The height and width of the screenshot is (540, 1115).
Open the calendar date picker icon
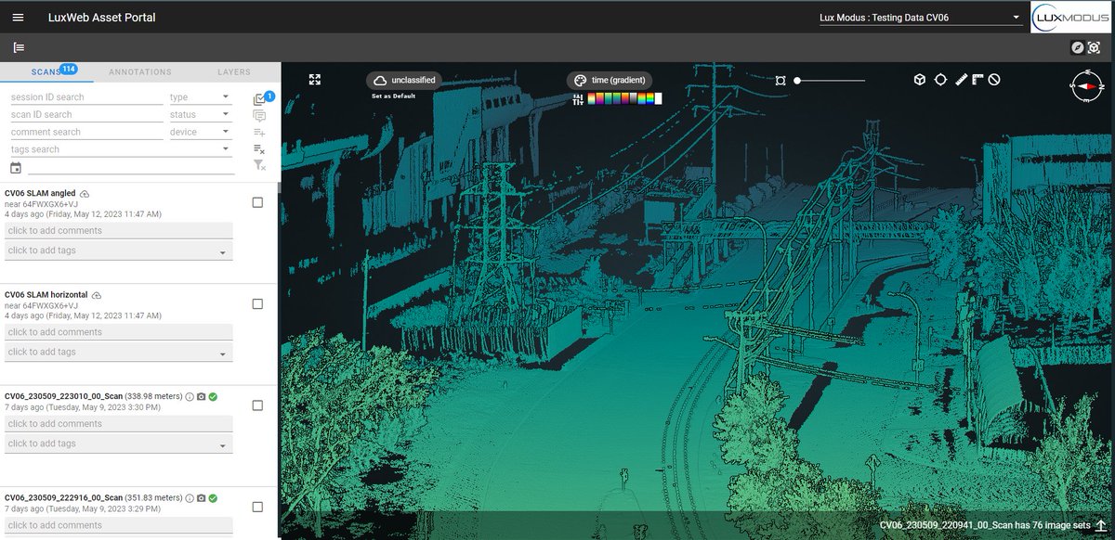point(16,168)
